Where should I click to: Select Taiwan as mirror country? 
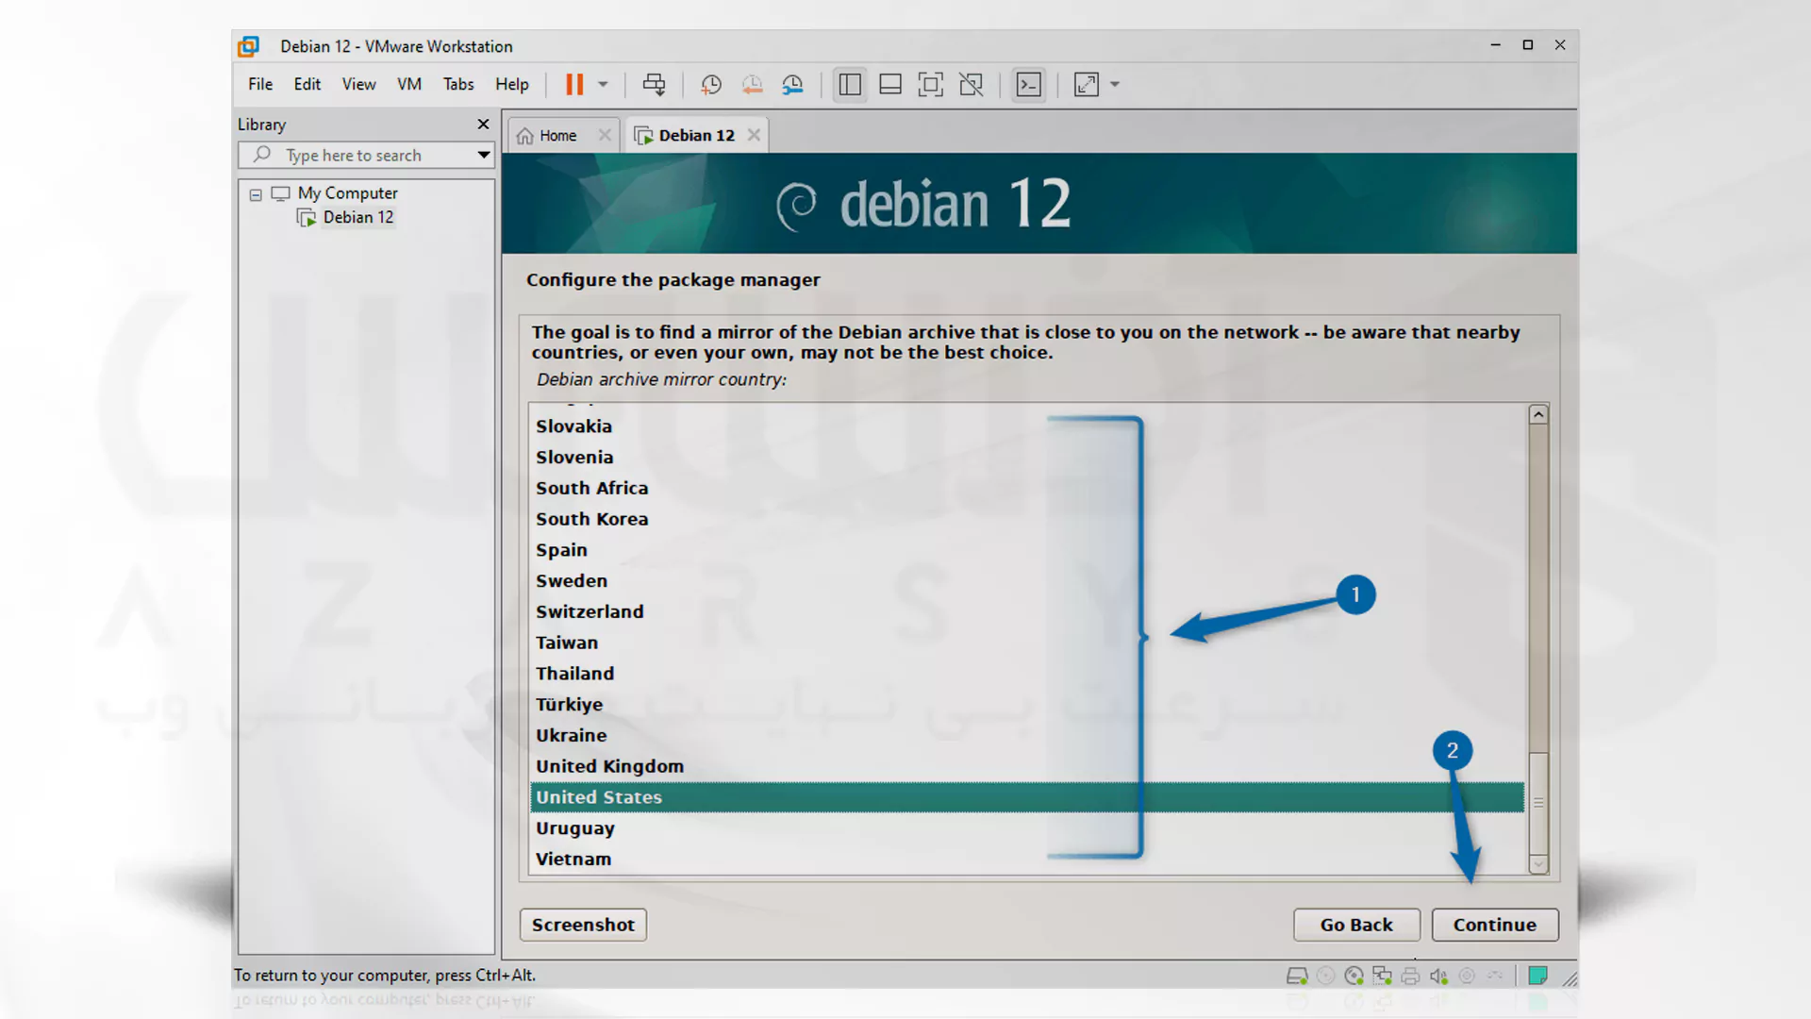pos(1026,643)
